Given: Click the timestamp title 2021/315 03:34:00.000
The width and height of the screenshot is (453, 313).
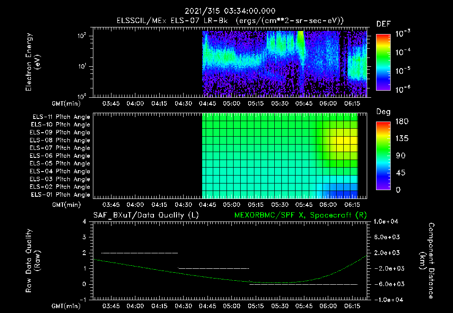Looking at the screenshot, I should 230,11.
